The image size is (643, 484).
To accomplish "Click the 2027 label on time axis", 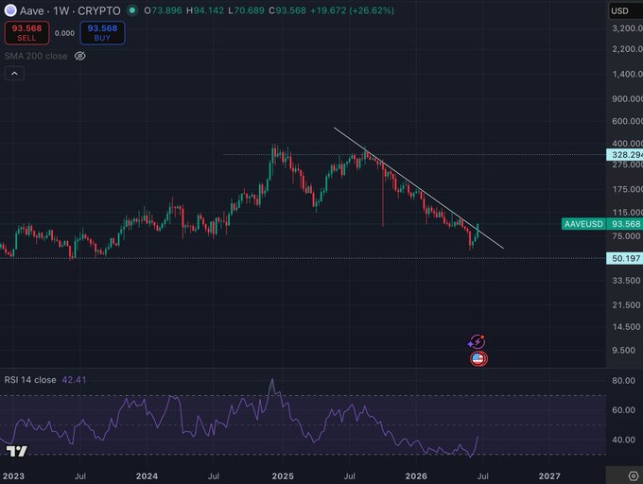I will click(x=549, y=476).
